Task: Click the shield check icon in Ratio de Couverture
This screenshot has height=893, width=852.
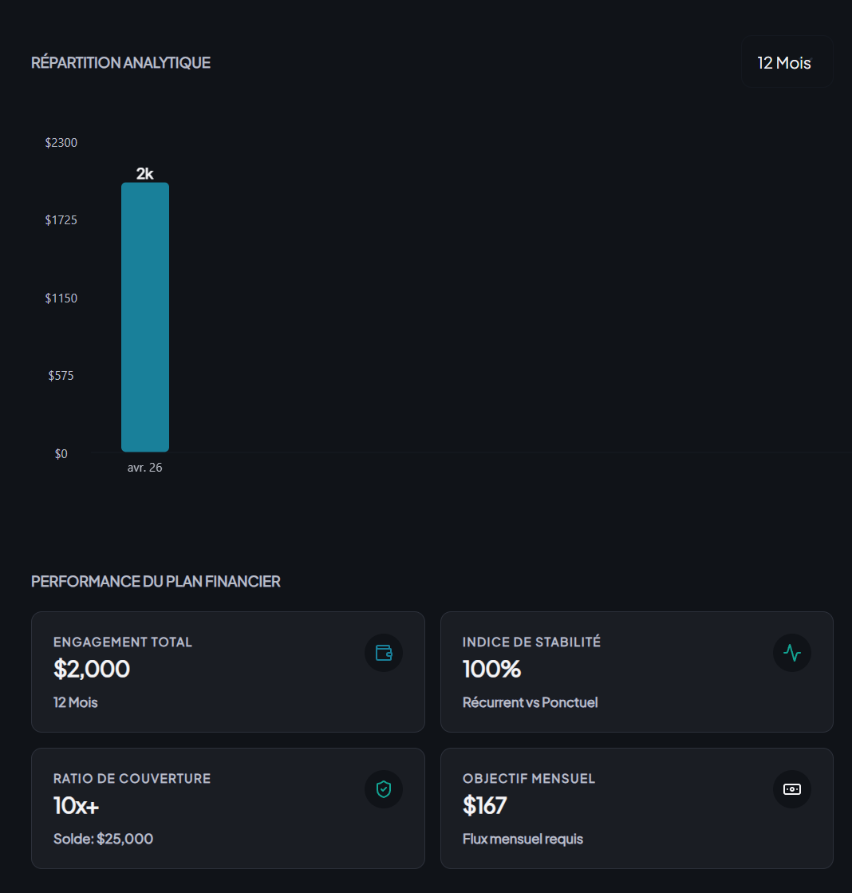Action: coord(384,788)
